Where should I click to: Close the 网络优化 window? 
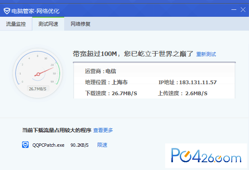243,10
